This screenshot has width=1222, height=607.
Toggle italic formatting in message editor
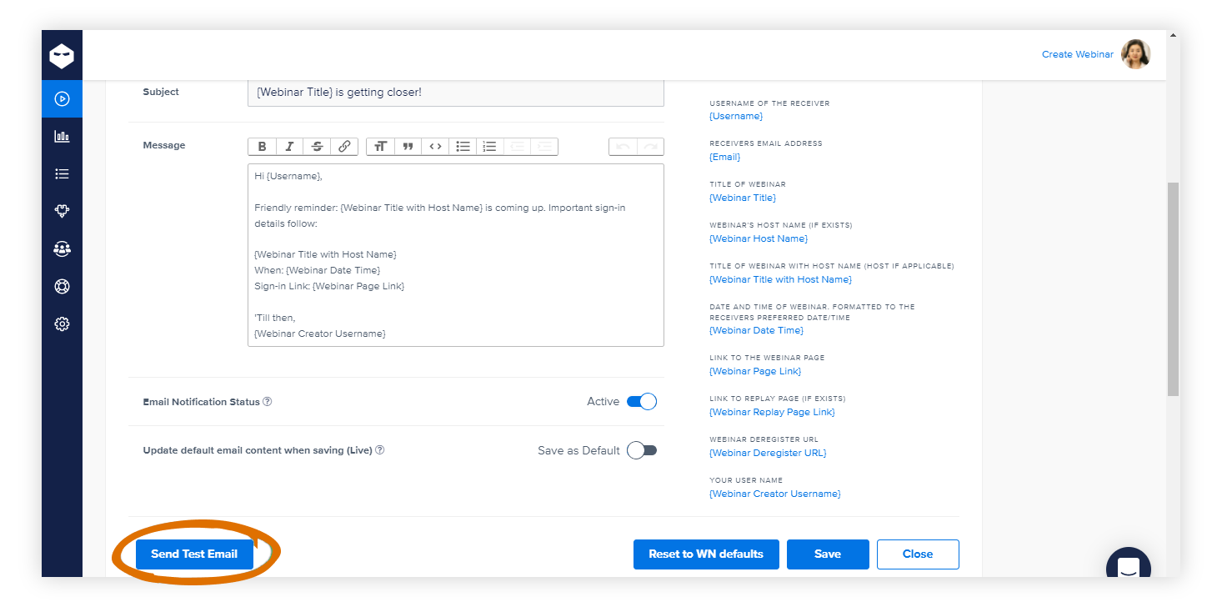289,147
